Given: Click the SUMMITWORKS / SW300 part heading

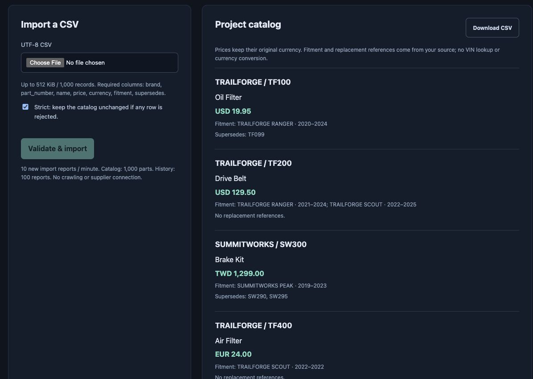Looking at the screenshot, I should pyautogui.click(x=261, y=244).
